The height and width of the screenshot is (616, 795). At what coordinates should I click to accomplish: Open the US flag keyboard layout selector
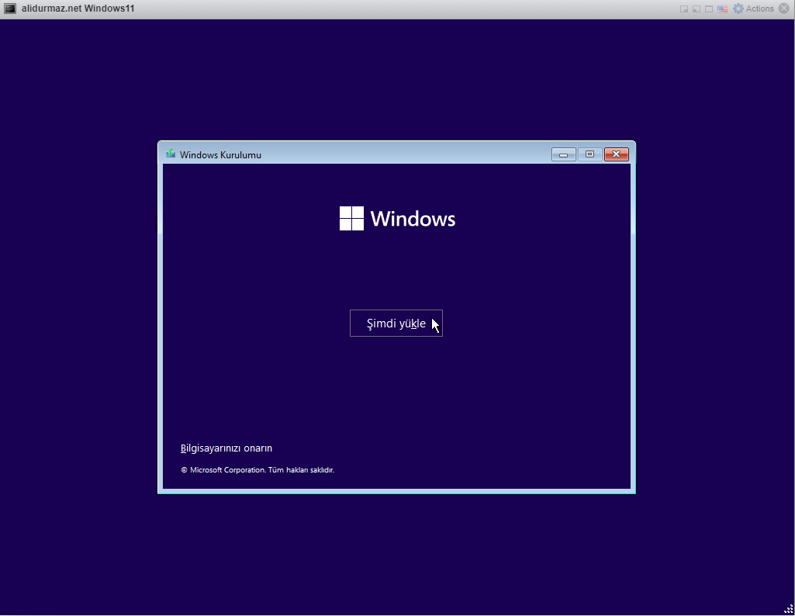[722, 9]
